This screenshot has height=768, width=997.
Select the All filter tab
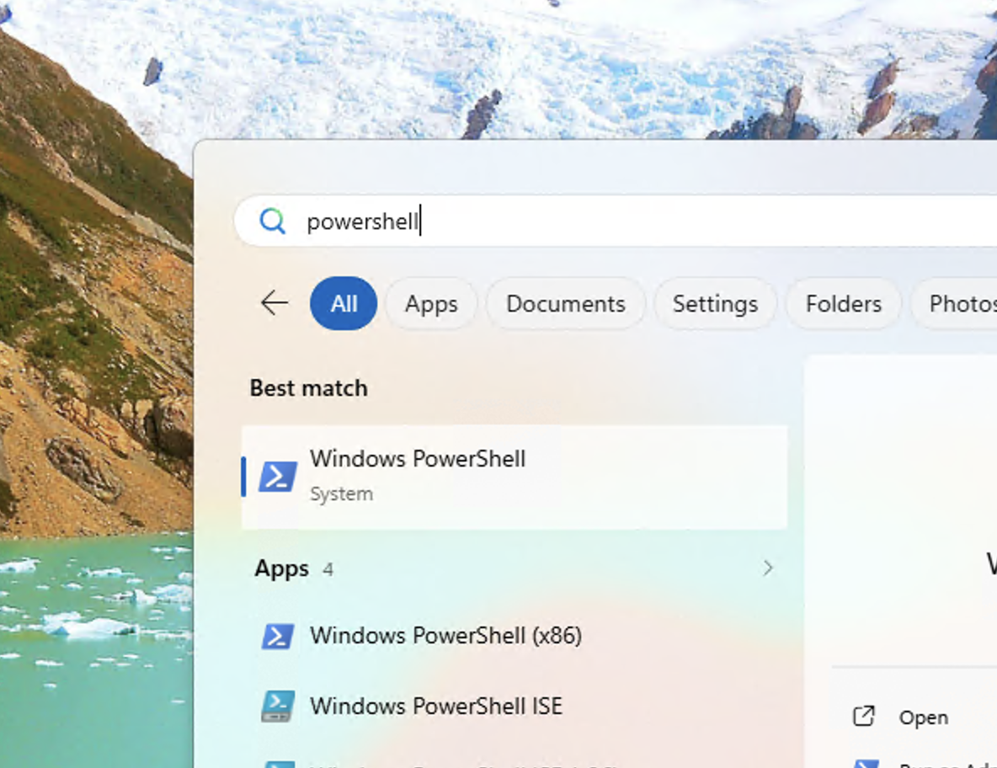pos(344,303)
